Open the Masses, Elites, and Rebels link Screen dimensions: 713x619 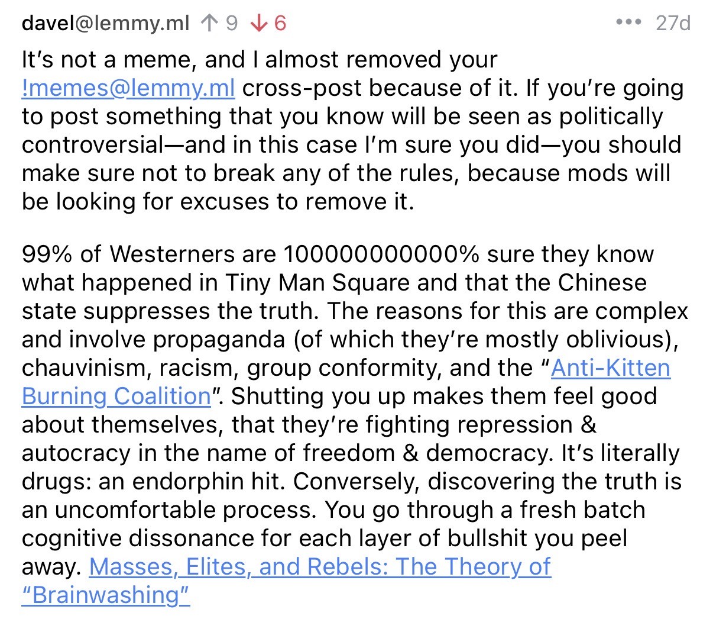click(320, 567)
